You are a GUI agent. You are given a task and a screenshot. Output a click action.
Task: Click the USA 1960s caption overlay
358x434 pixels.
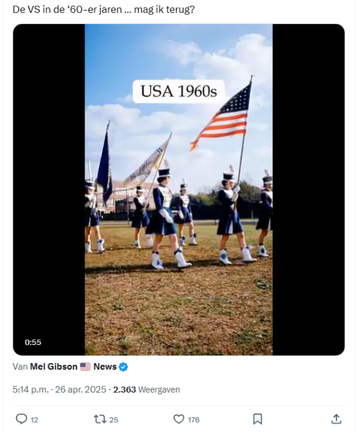[x=178, y=91]
